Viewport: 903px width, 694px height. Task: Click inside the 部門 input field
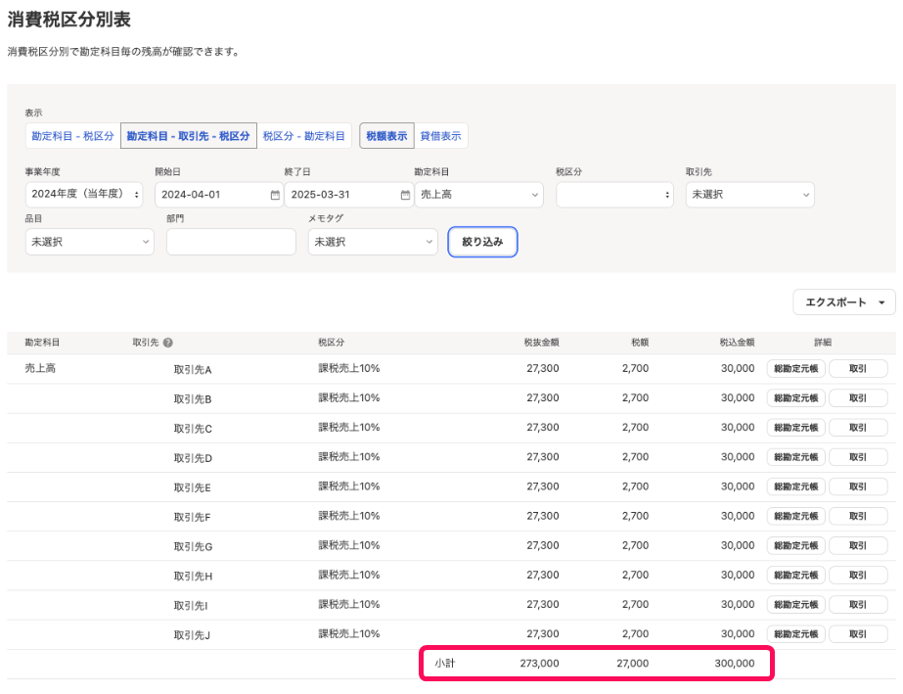[230, 242]
